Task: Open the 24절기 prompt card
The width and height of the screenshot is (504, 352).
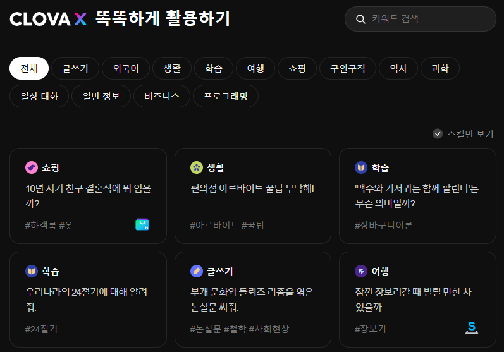Action: pos(88,299)
